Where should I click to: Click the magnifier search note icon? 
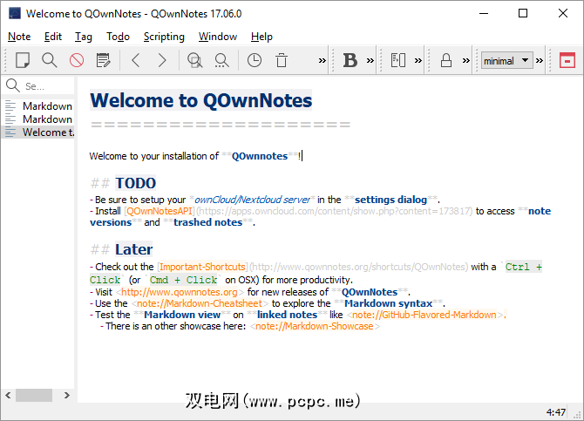pos(50,60)
